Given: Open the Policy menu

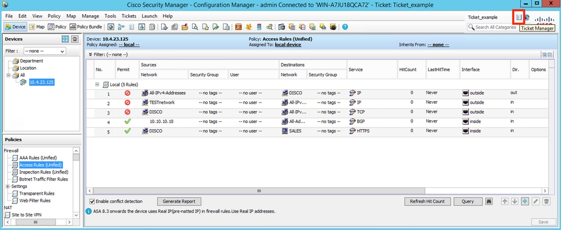Looking at the screenshot, I should [54, 16].
